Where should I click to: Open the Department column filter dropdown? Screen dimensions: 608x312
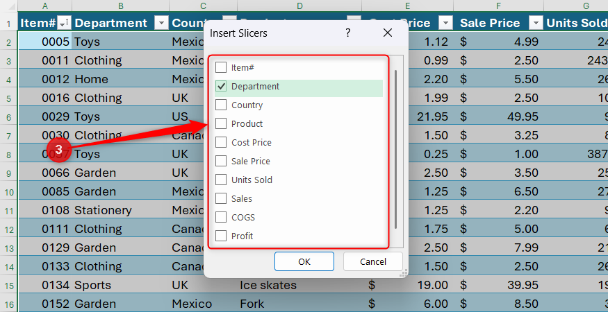pos(162,24)
